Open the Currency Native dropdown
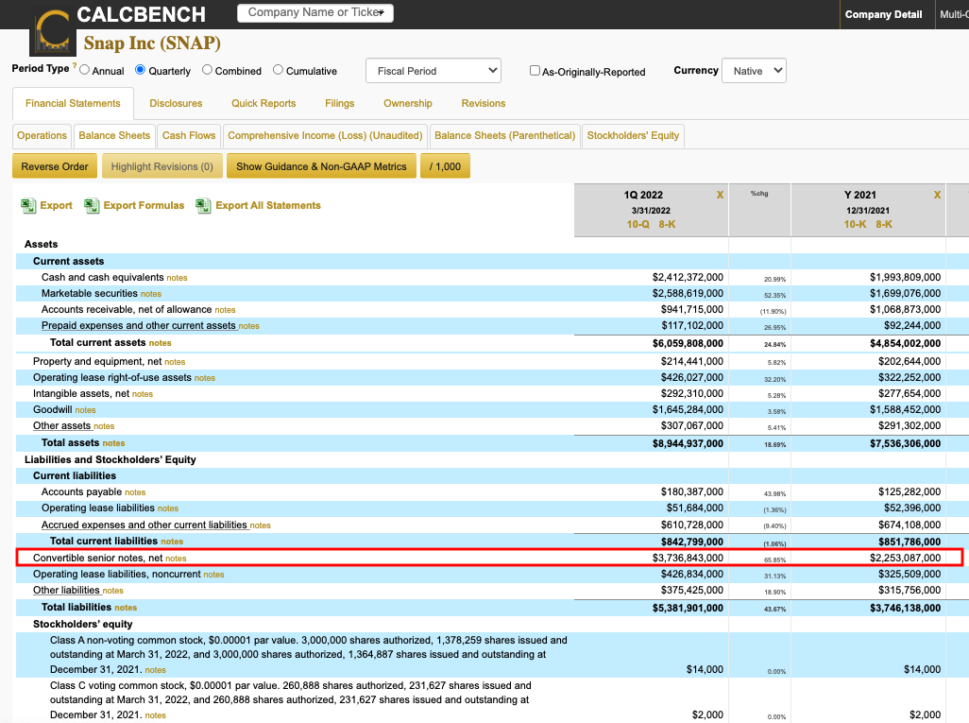 click(754, 71)
